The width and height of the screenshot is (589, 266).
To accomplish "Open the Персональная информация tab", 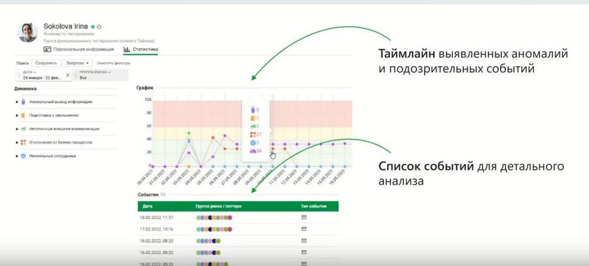I will click(78, 49).
